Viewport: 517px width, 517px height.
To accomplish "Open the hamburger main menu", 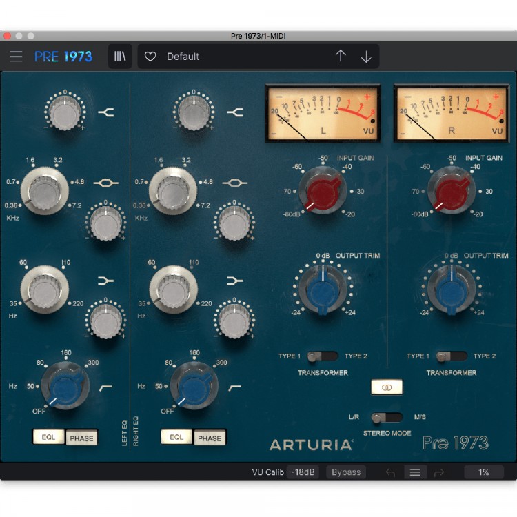I will coord(16,57).
